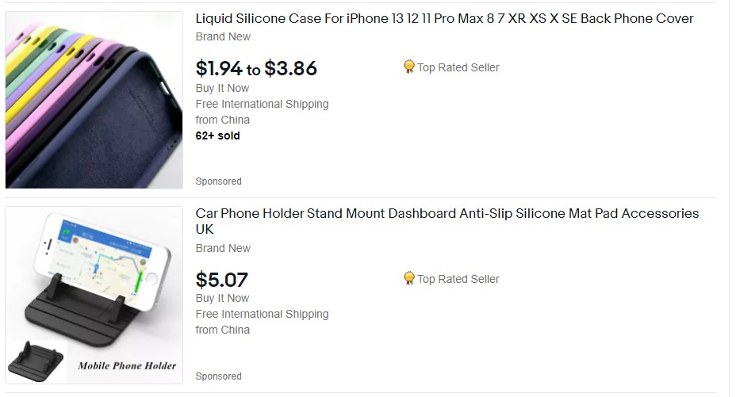Click the Sponsored label under silicone case listing
The image size is (736, 397).
[219, 181]
